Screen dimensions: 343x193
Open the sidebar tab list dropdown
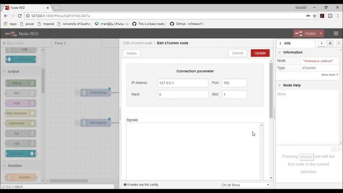click(338, 43)
